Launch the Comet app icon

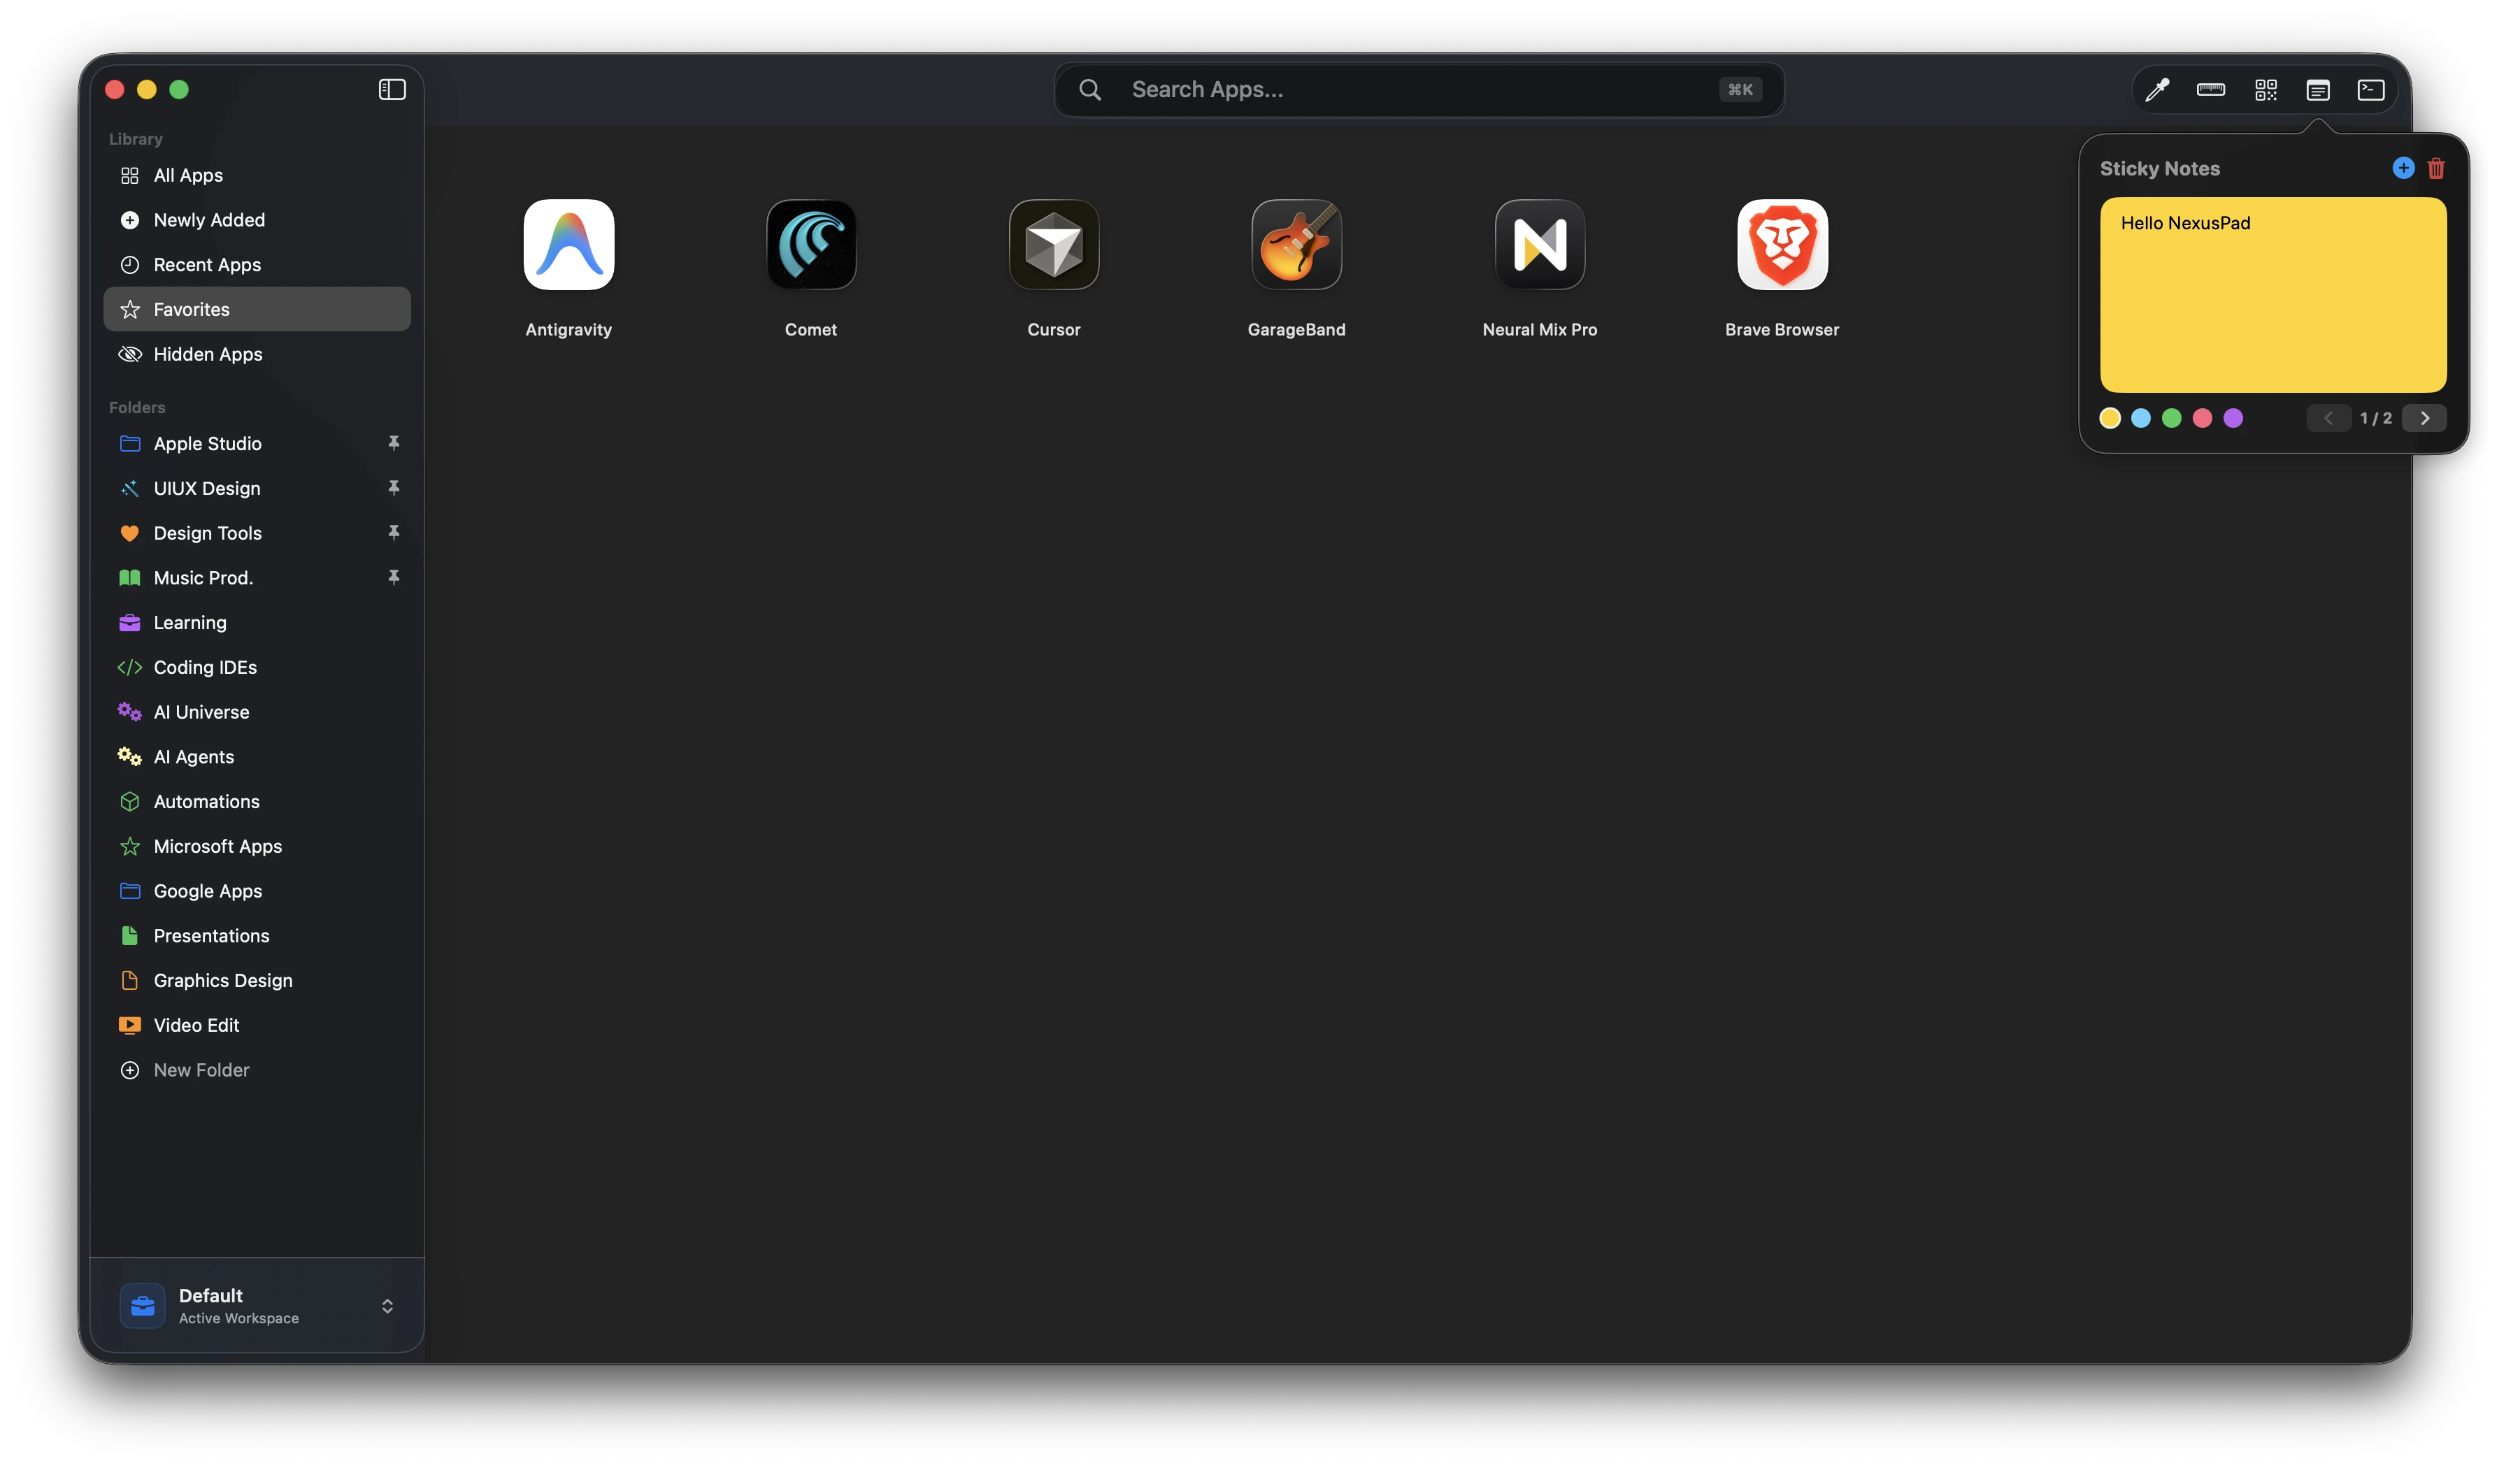[811, 244]
